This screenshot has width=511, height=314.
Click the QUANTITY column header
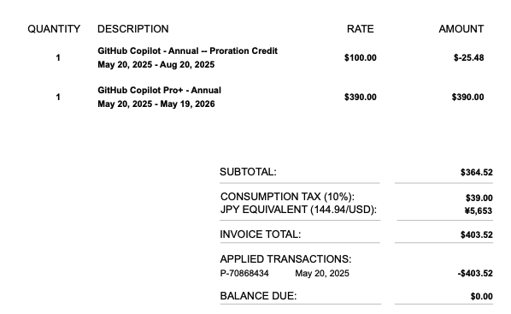coord(54,29)
